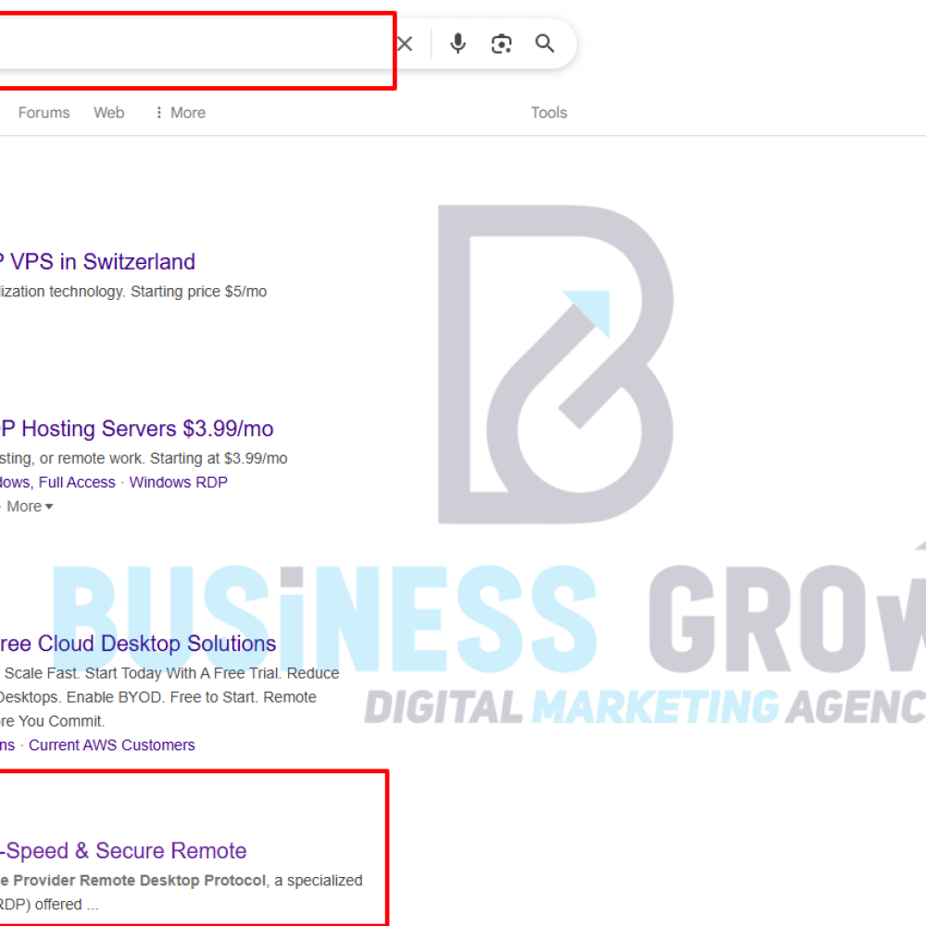Submit search with magnifying glass icon
The height and width of the screenshot is (926, 926).
544,44
